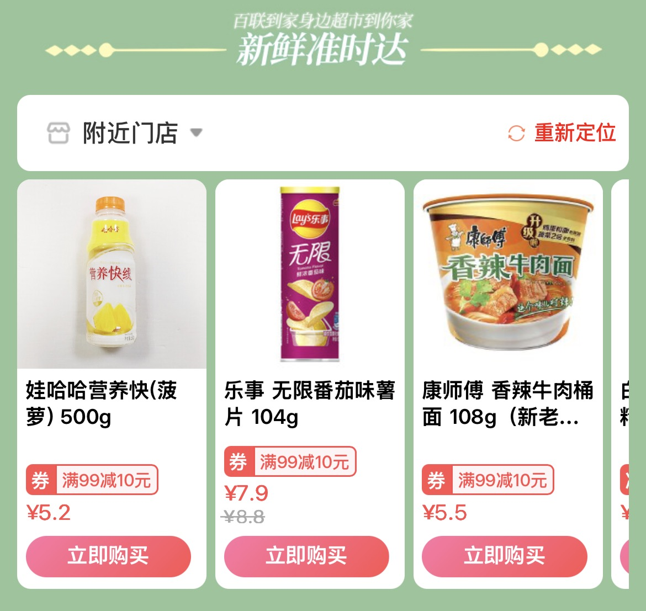The image size is (646, 611).
Task: Open the 附近门店 store selector label
Action: (130, 132)
